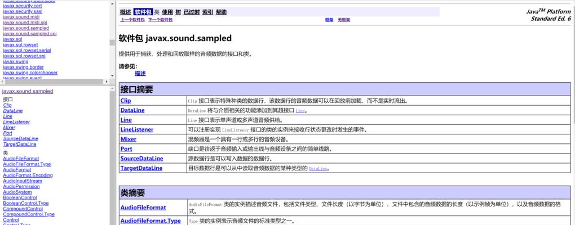
Task: Open Port in the 接口摘要 table
Action: (x=126, y=149)
